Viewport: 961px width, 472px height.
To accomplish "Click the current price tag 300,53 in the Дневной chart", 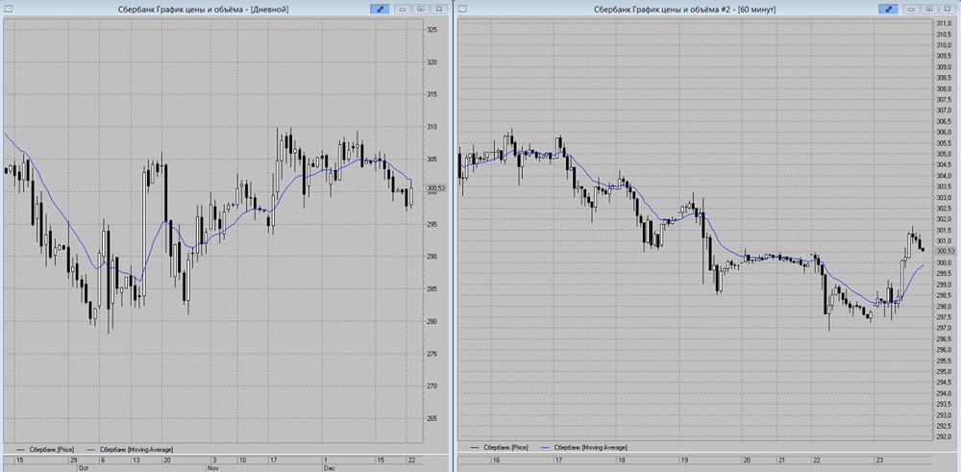I will click(436, 188).
